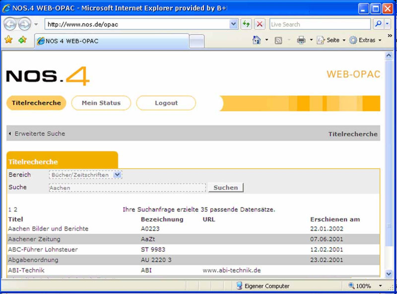Image resolution: width=397 pixels, height=294 pixels.
Task: Open search provider options dropdown arrow
Action: (x=387, y=24)
